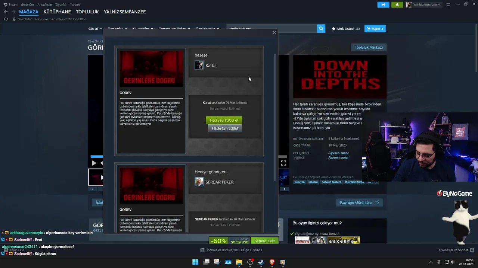The width and height of the screenshot is (478, 268).
Task: Select the İnteraktif Kurgu tag
Action: (x=354, y=182)
